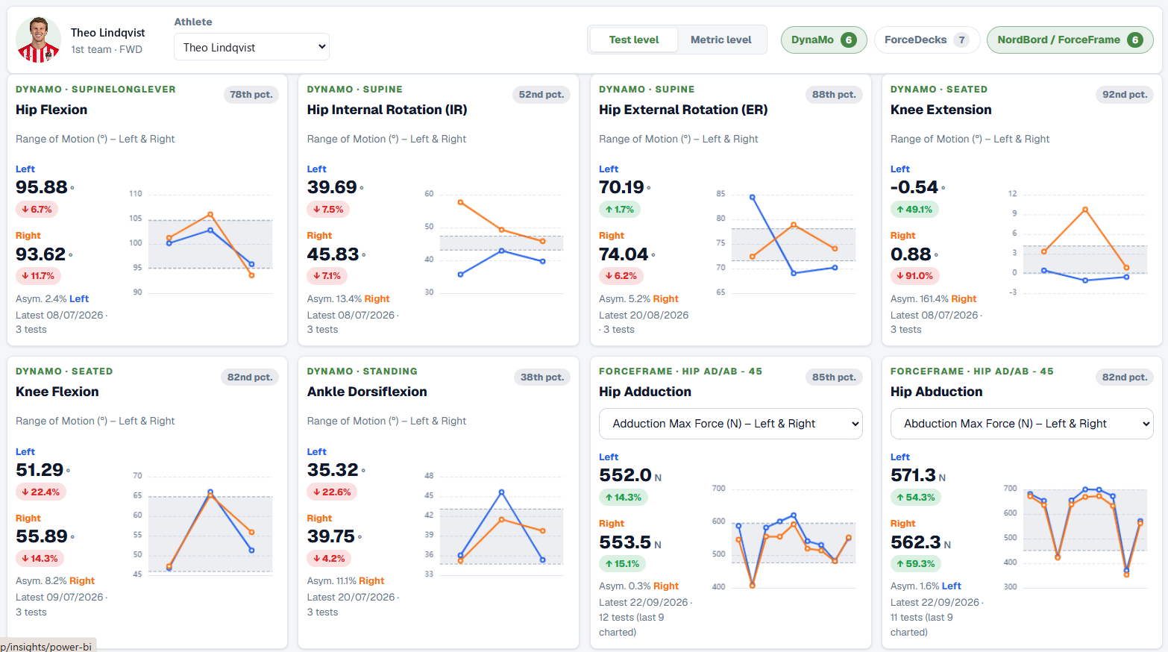Image resolution: width=1168 pixels, height=652 pixels.
Task: Click the 92nd pct. badge on Knee Extension
Action: 1125,95
